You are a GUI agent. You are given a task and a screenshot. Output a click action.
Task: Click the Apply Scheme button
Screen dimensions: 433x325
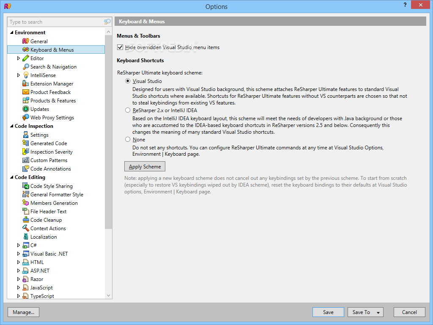pyautogui.click(x=145, y=167)
